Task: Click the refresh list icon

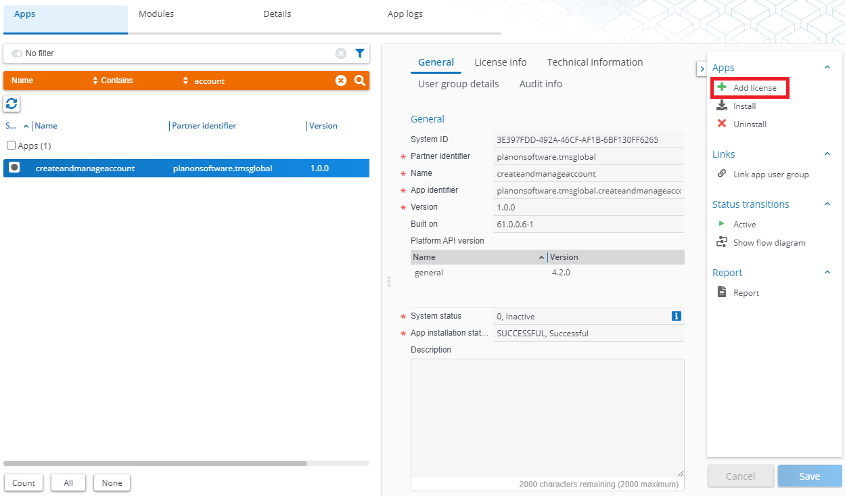Action: point(12,104)
